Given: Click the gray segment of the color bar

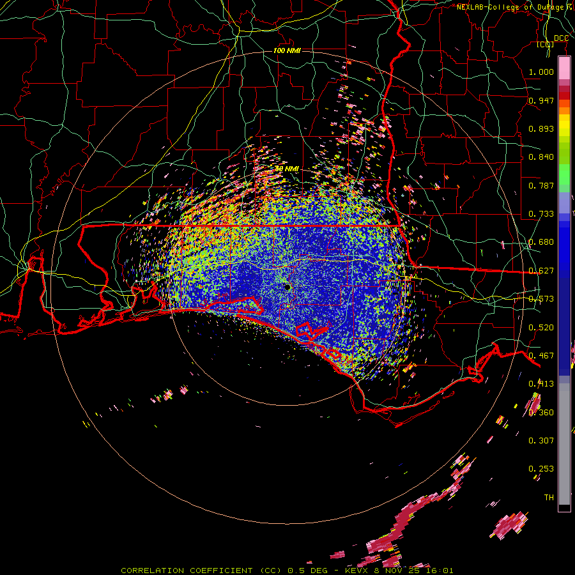Looking at the screenshot, I should tap(564, 444).
